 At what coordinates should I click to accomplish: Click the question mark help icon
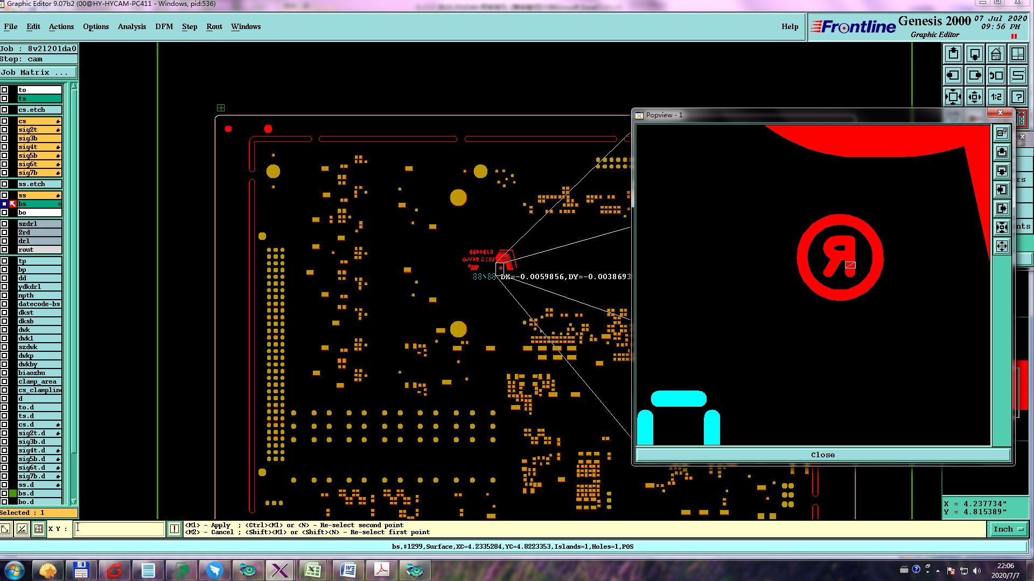1018,97
